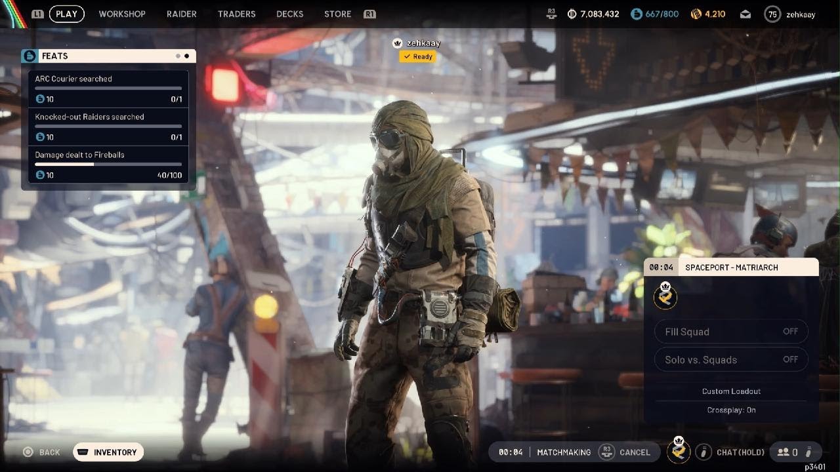Click the Damage dealt to Fireballs progress bar
The image size is (840, 472).
coord(108,164)
